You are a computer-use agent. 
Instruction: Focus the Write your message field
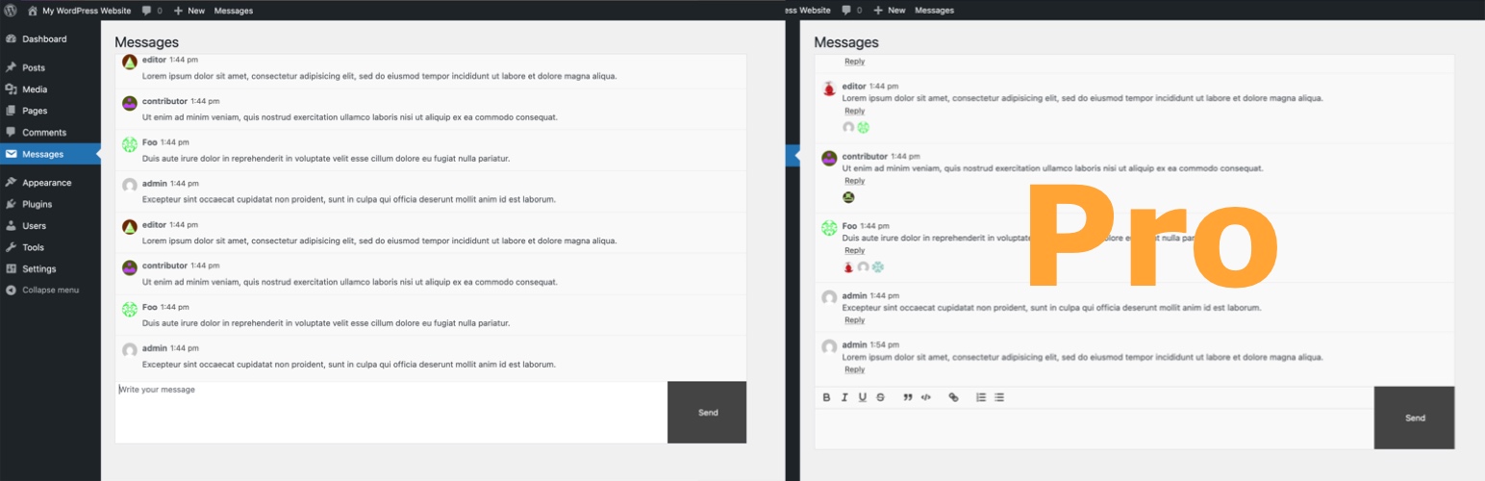[391, 412]
